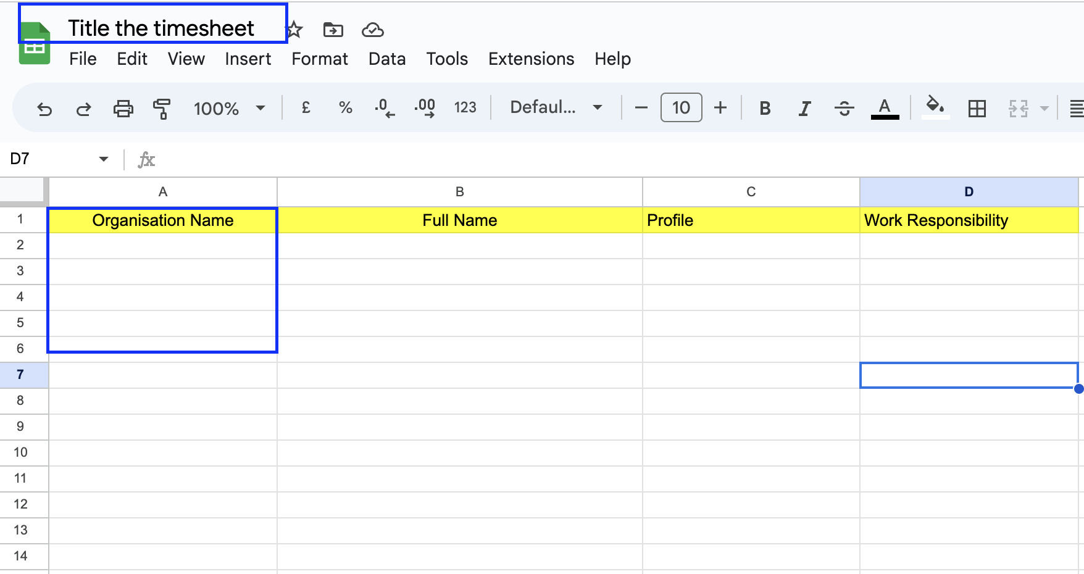Select 'Full Name' header cell

pos(460,220)
